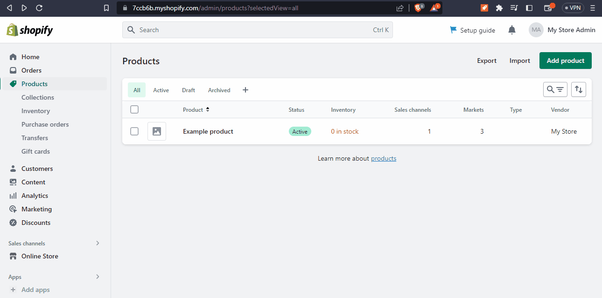
Task: Open the products help link
Action: click(x=383, y=158)
